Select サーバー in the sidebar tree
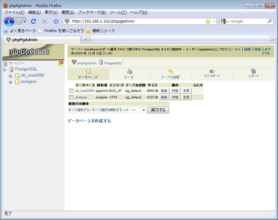Viewport: 278px width, 220px height. coord(17,63)
